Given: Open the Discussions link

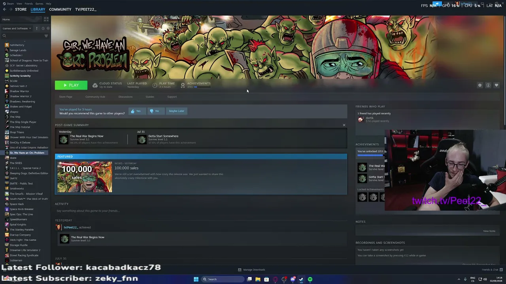Looking at the screenshot, I should tap(125, 97).
